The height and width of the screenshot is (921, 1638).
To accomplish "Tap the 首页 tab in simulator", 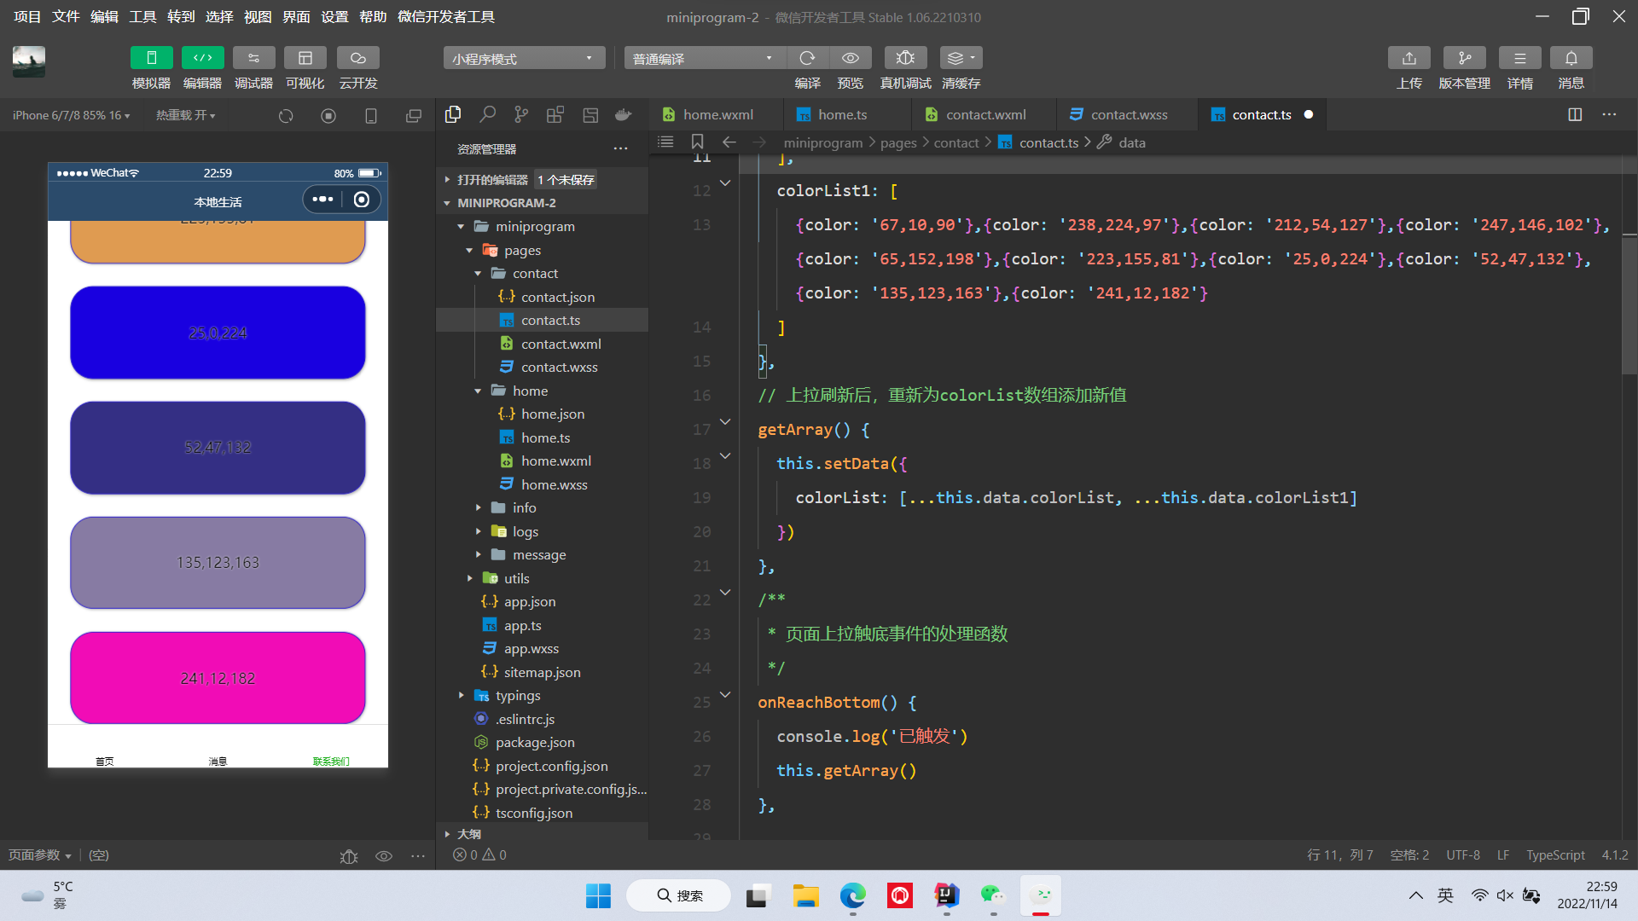I will (x=104, y=759).
